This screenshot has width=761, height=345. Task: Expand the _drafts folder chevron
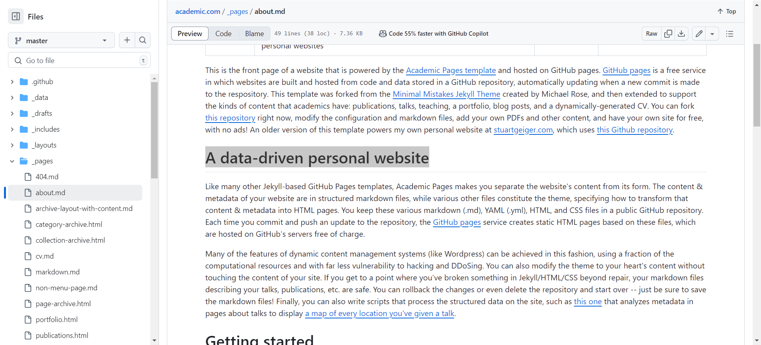tap(12, 113)
